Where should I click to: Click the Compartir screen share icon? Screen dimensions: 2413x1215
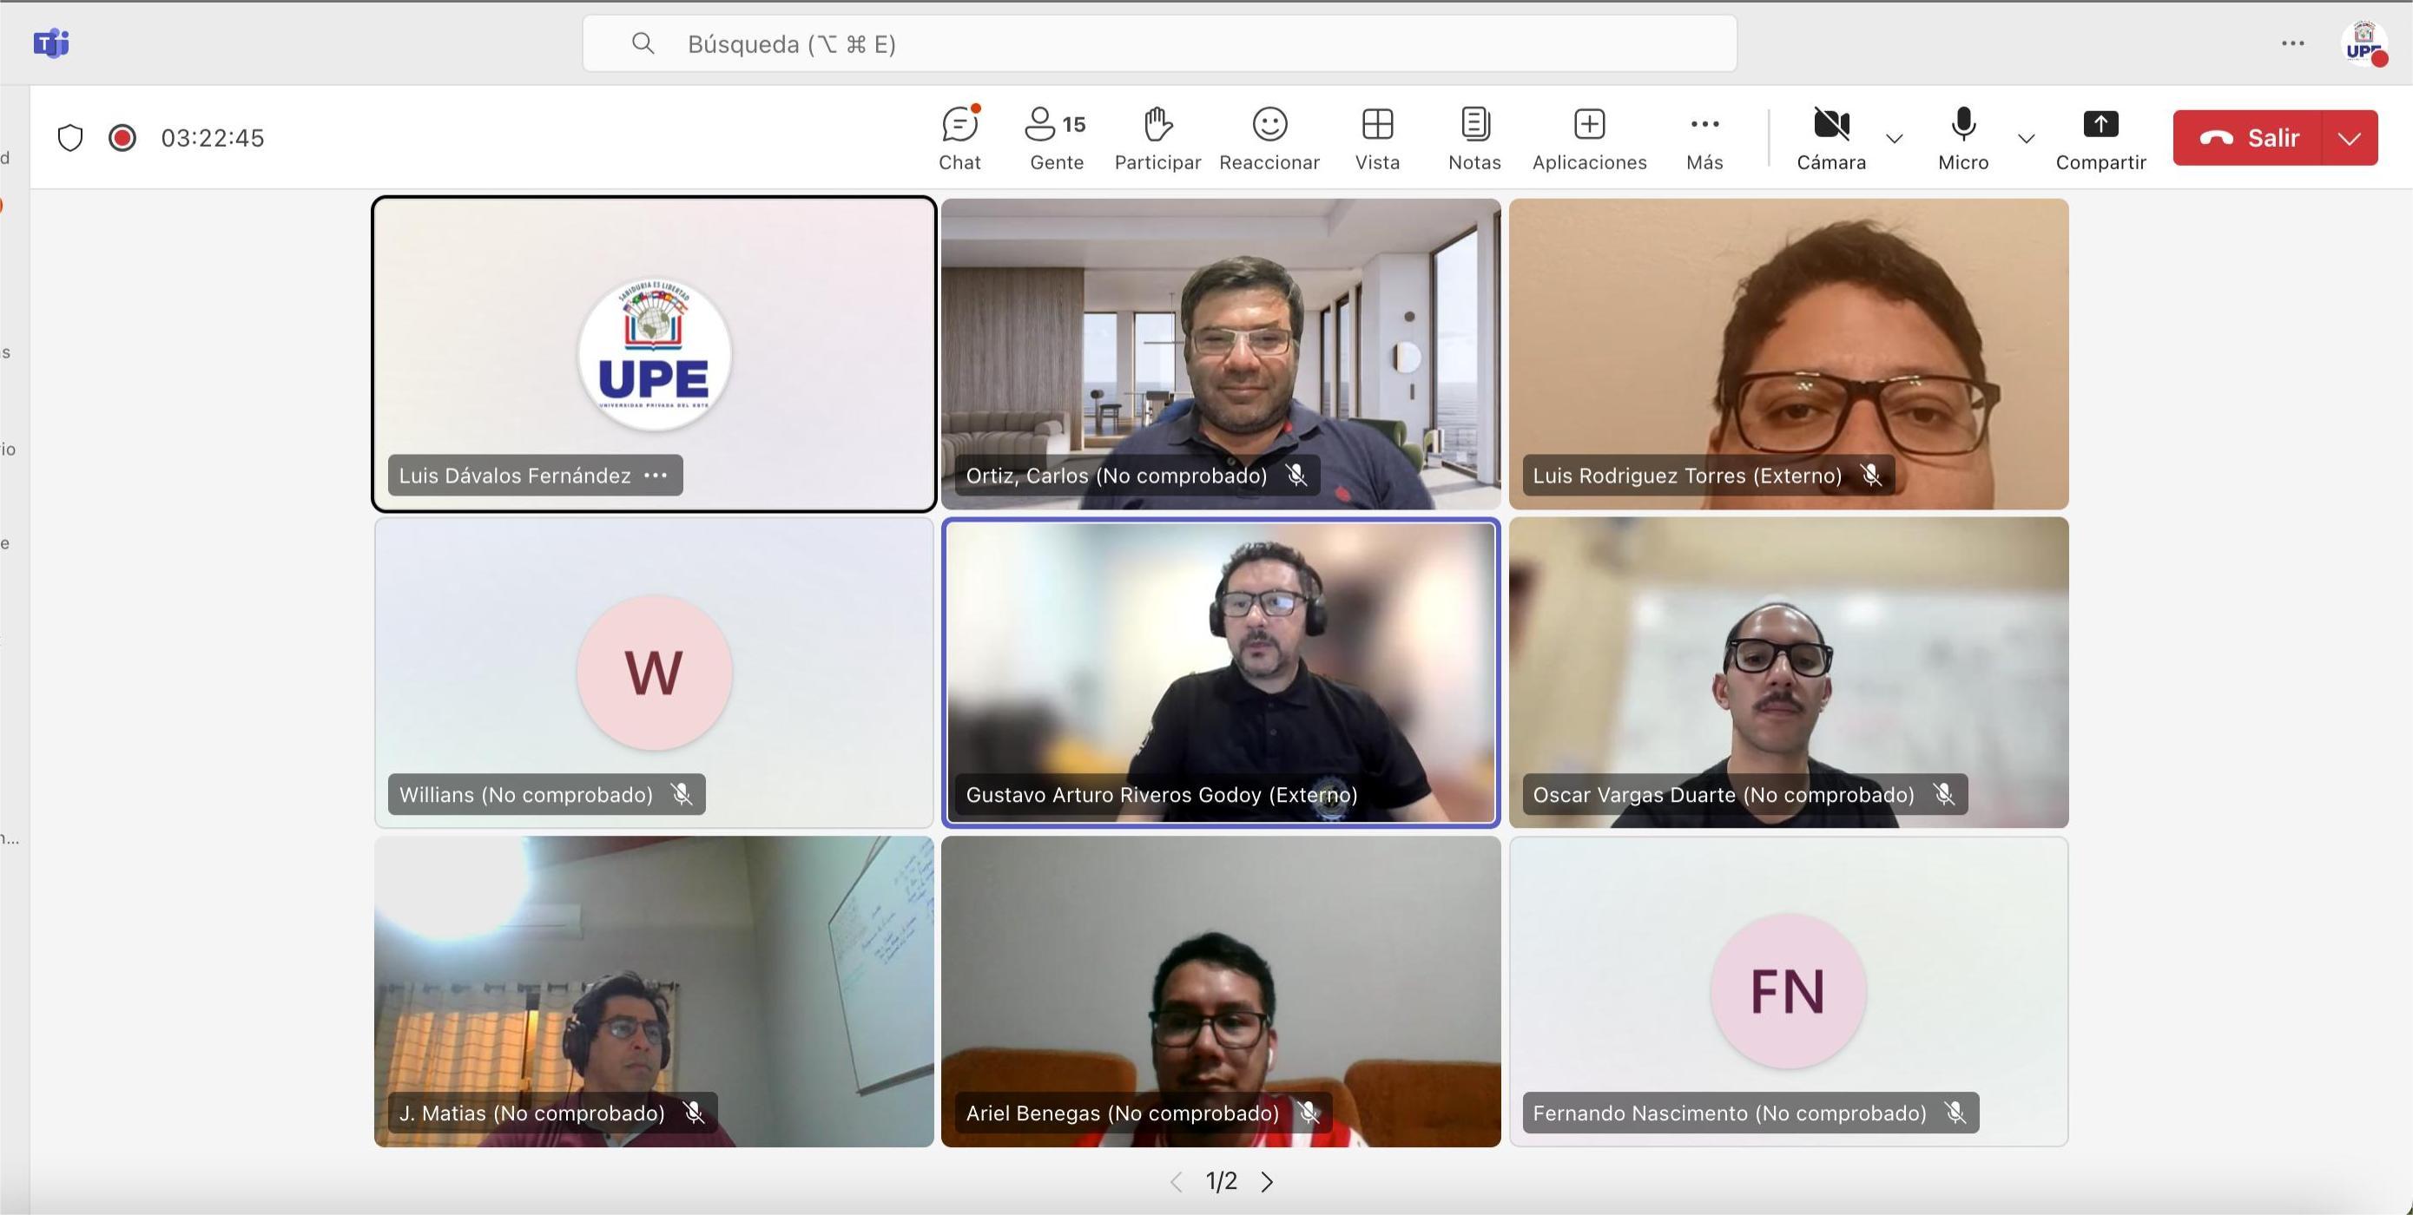(x=2100, y=126)
